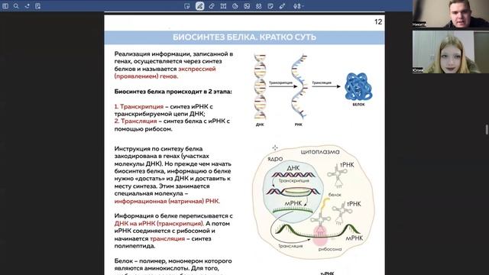
Task: Click red text "ДНК на иРНК (транскрипция)."
Action: pyautogui.click(x=159, y=224)
